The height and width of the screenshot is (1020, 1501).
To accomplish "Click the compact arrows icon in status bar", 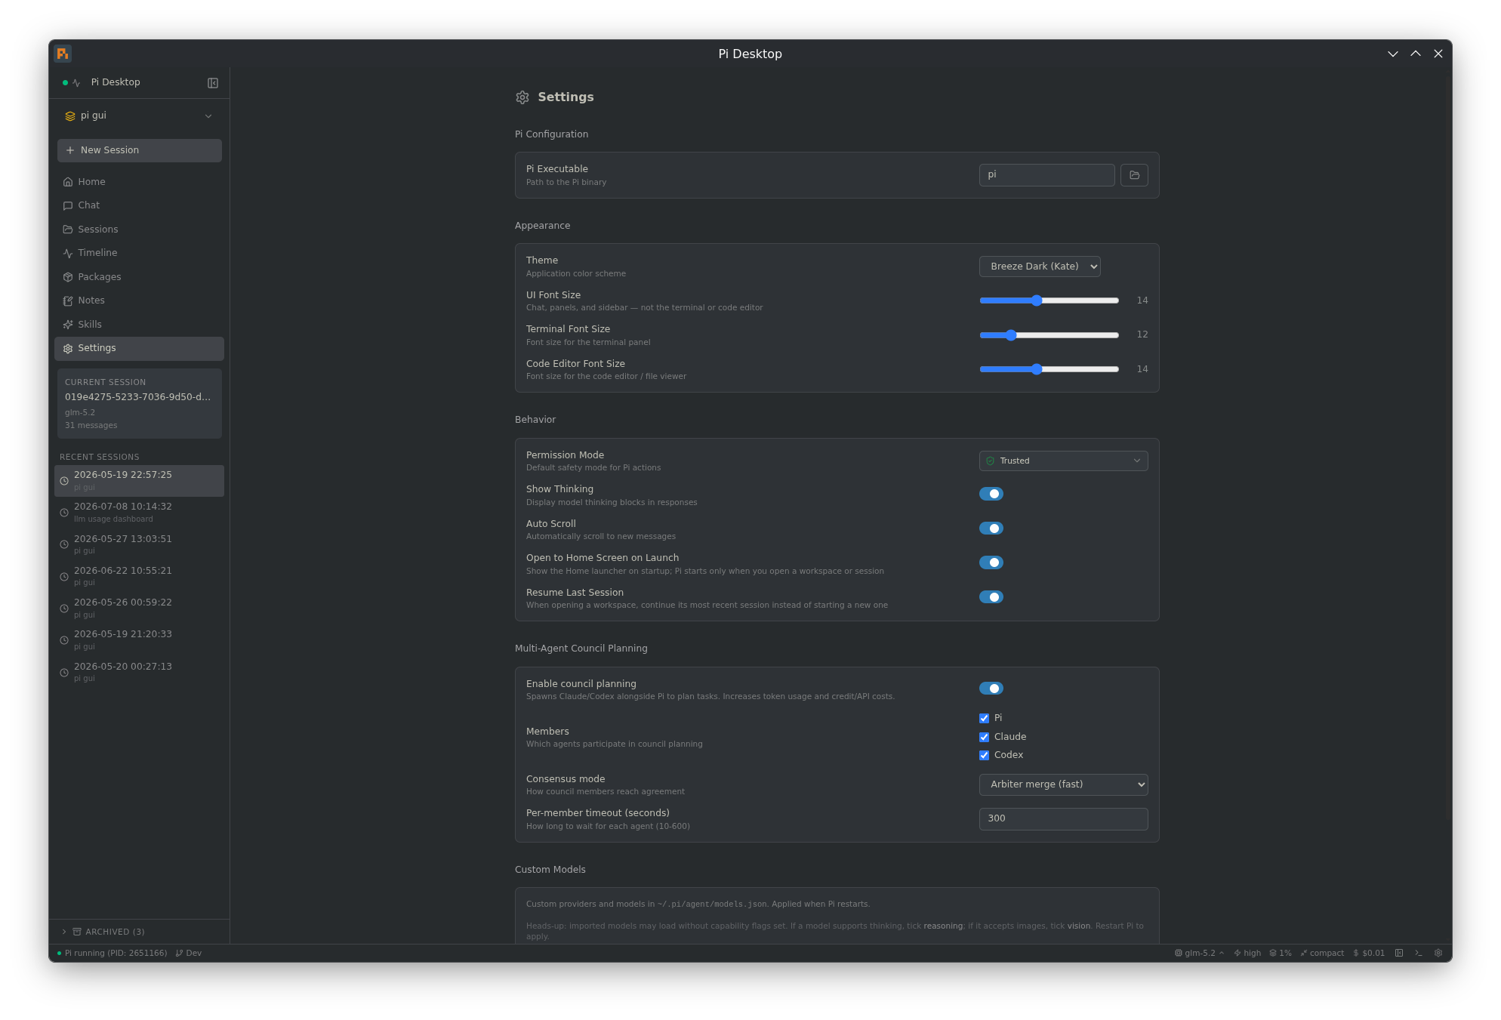I will pos(1304,953).
